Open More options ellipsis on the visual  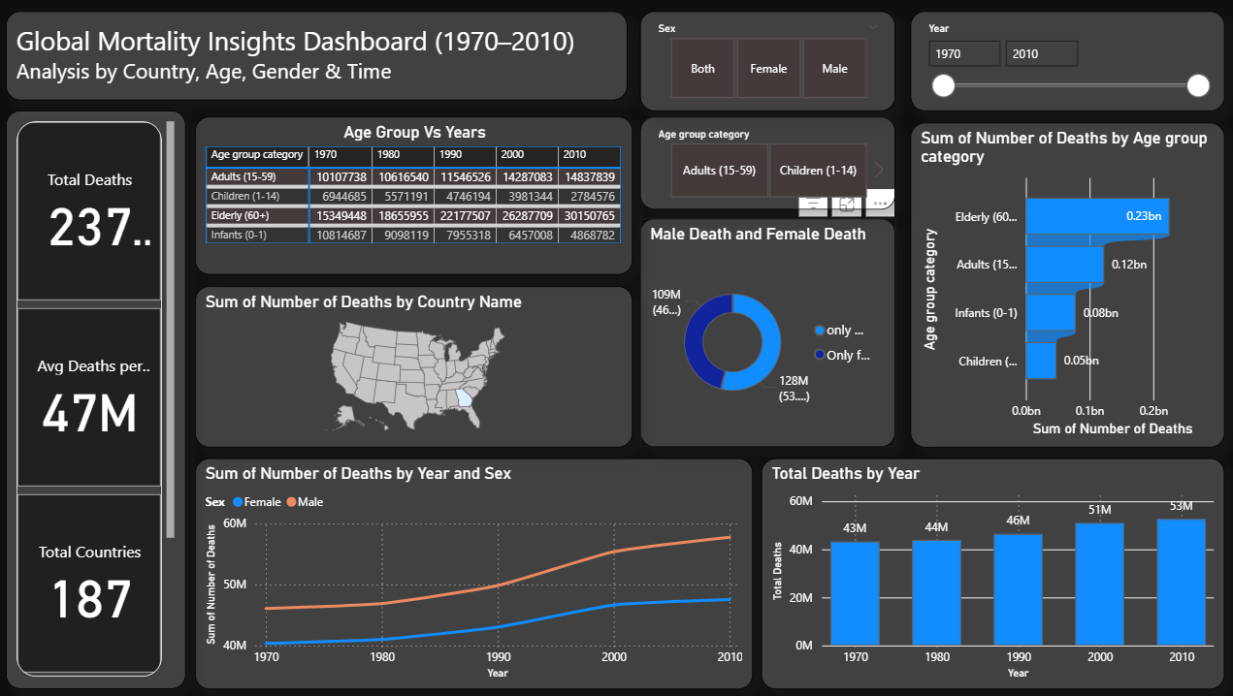tap(880, 205)
